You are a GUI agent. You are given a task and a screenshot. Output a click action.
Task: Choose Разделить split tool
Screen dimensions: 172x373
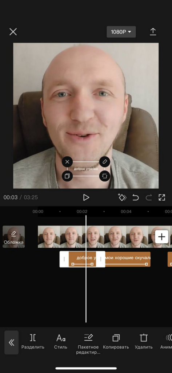[x=33, y=342]
